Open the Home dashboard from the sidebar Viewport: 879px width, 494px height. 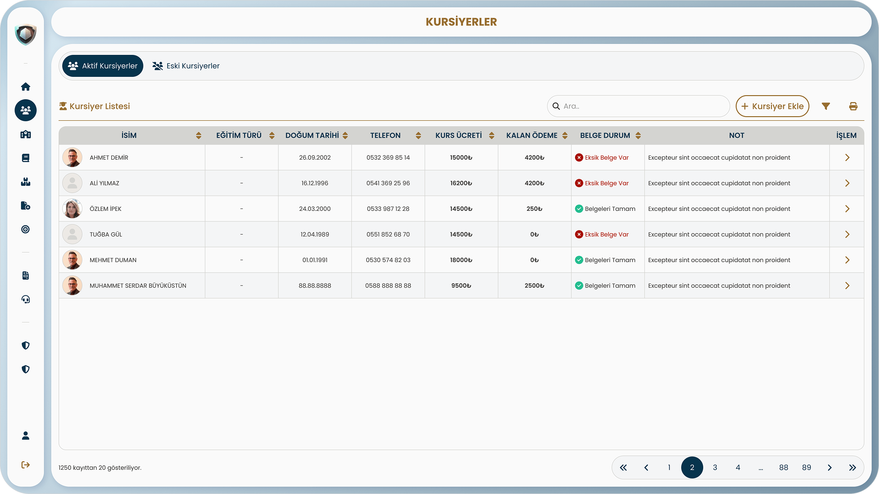tap(26, 86)
